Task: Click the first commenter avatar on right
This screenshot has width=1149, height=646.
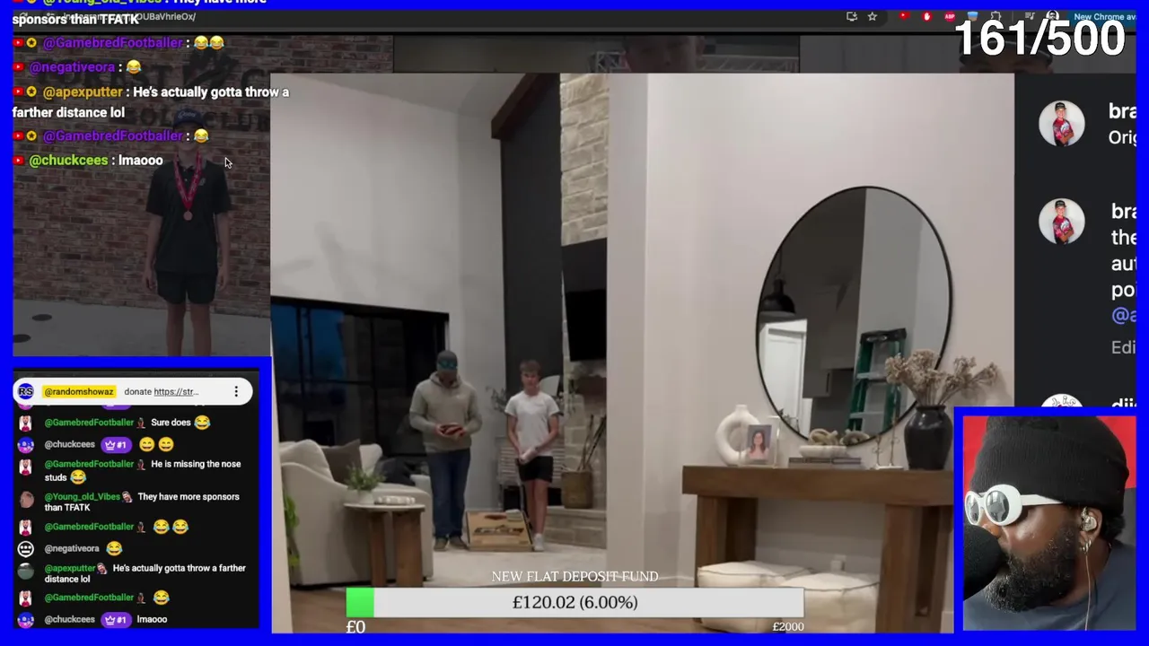Action: (1062, 123)
